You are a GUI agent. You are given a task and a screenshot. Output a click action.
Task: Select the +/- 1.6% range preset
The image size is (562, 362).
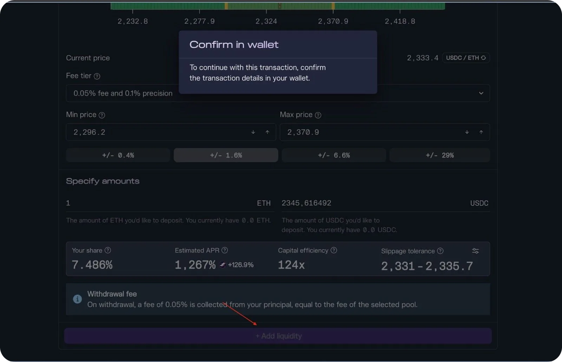click(226, 155)
